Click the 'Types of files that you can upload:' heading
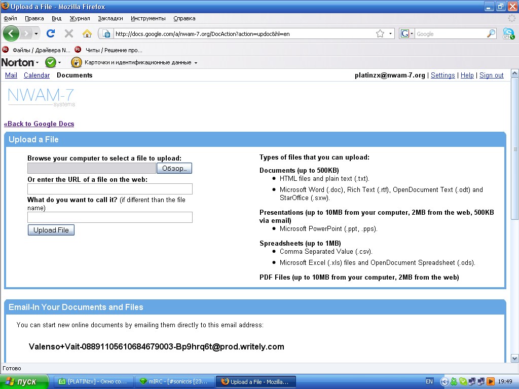Image resolution: width=519 pixels, height=389 pixels. 314,157
